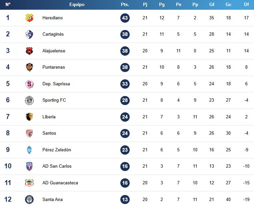Click the Cartaginés team crest

(x=29, y=34)
